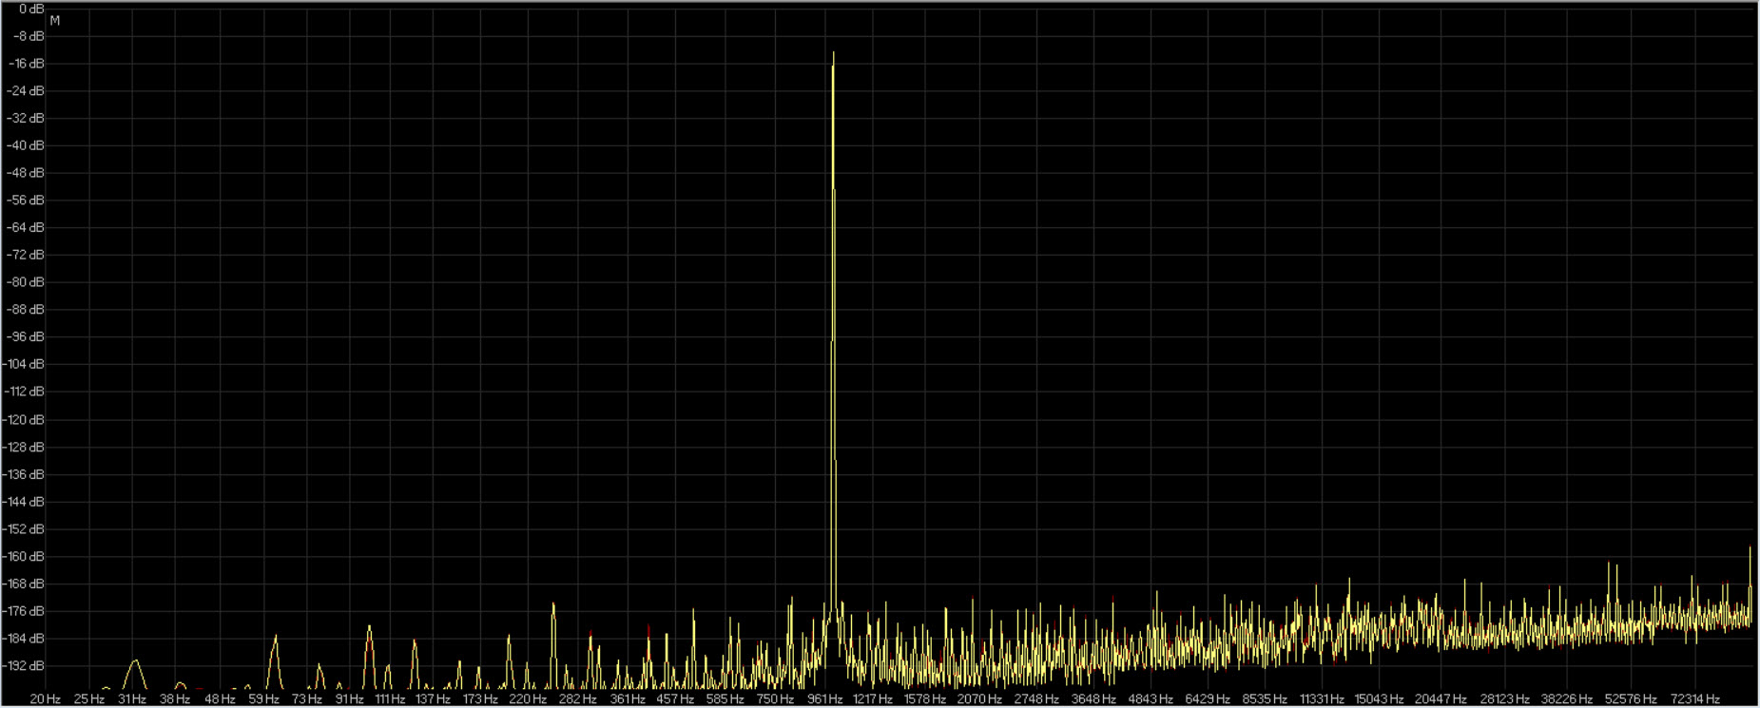Select the 15043 Hz frequency label

1379,698
